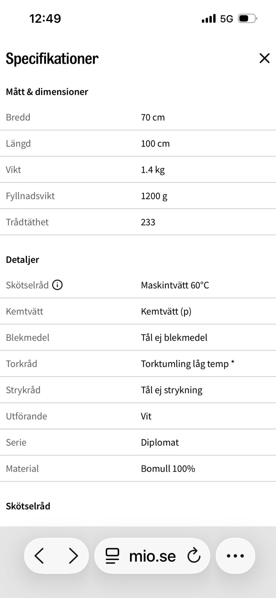Image resolution: width=276 pixels, height=598 pixels.
Task: Tap the 5G signal indicator
Action: pyautogui.click(x=226, y=19)
